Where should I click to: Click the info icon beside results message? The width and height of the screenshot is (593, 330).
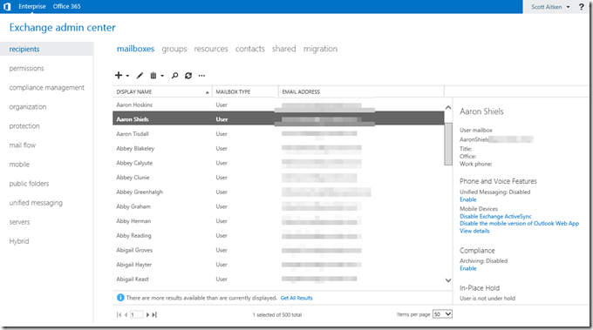[120, 298]
